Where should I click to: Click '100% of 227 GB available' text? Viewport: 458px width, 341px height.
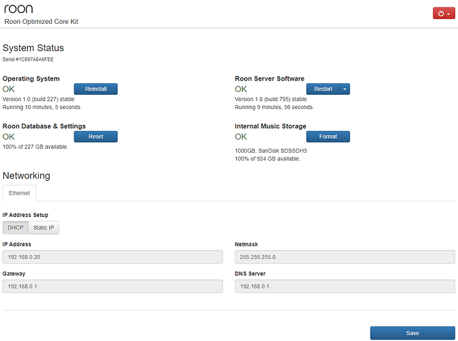point(35,147)
